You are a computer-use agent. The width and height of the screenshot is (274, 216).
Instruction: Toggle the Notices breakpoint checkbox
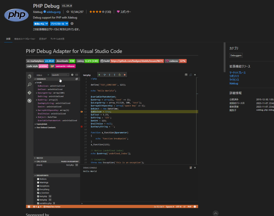point(38,179)
